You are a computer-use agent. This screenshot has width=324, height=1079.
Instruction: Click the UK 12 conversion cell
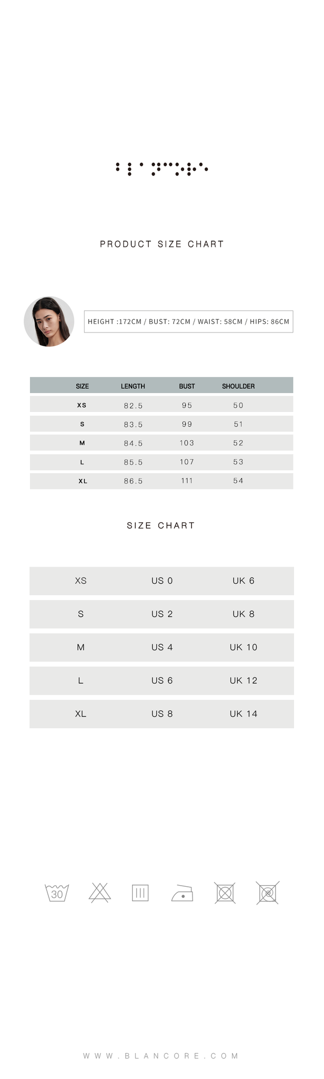tap(244, 680)
